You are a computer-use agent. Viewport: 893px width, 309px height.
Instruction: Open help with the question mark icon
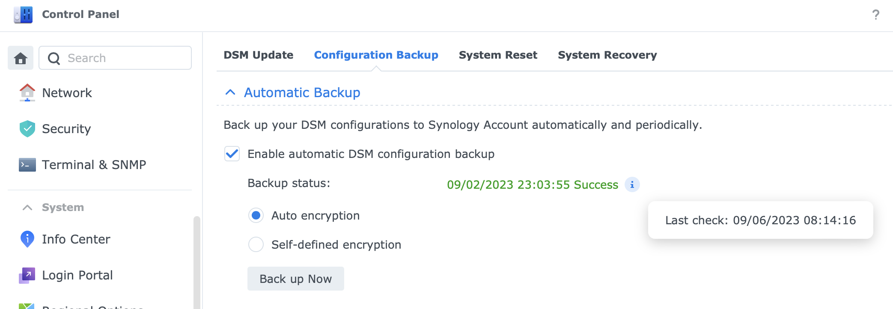876,15
